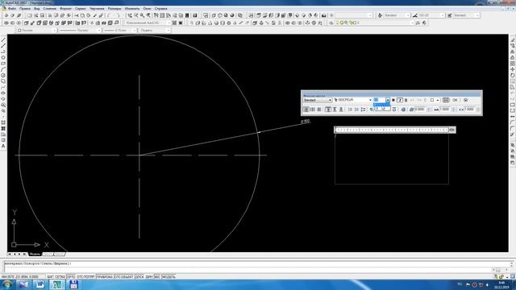Select the Arc draw tool

(x=3, y=69)
